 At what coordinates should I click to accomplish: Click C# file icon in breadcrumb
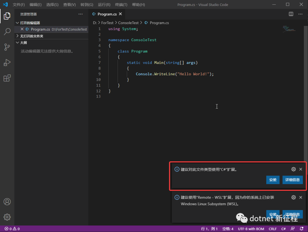click(x=146, y=23)
